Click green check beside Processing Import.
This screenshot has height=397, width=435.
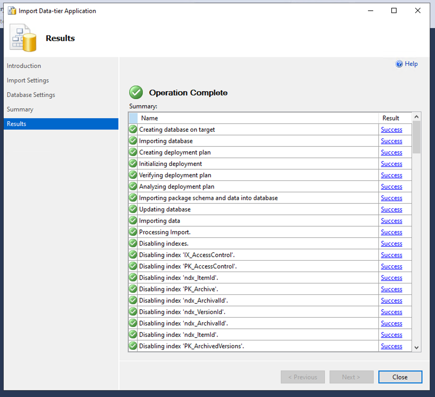(x=133, y=232)
